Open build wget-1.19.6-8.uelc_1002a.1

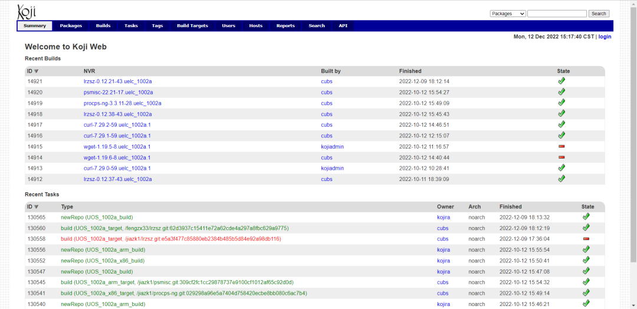(x=117, y=157)
